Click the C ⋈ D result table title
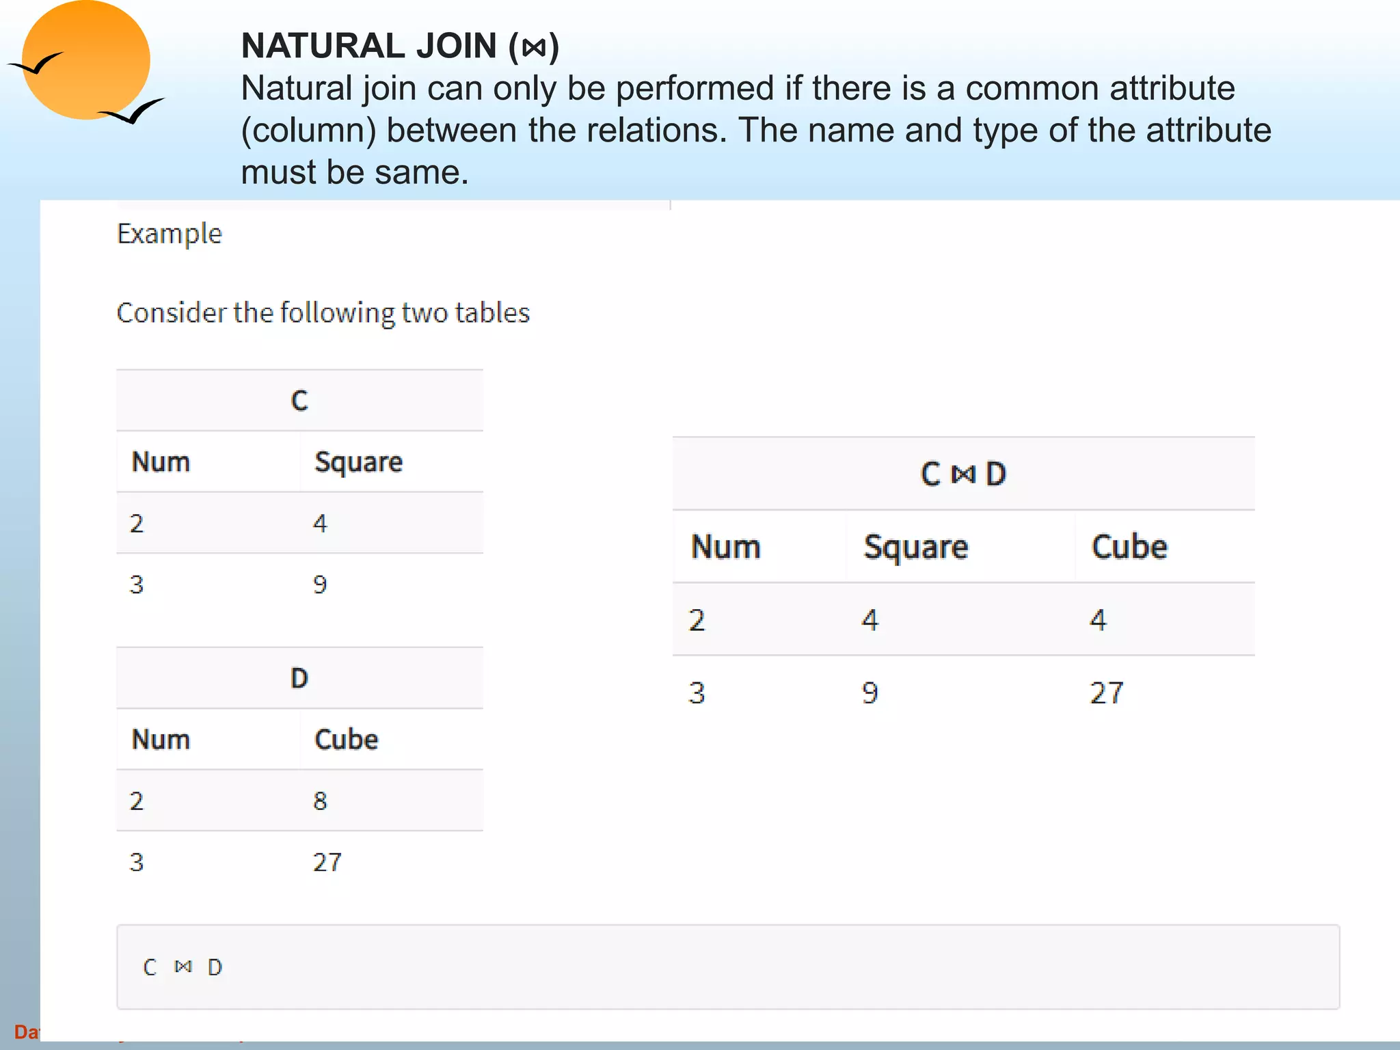The width and height of the screenshot is (1400, 1050). tap(963, 474)
